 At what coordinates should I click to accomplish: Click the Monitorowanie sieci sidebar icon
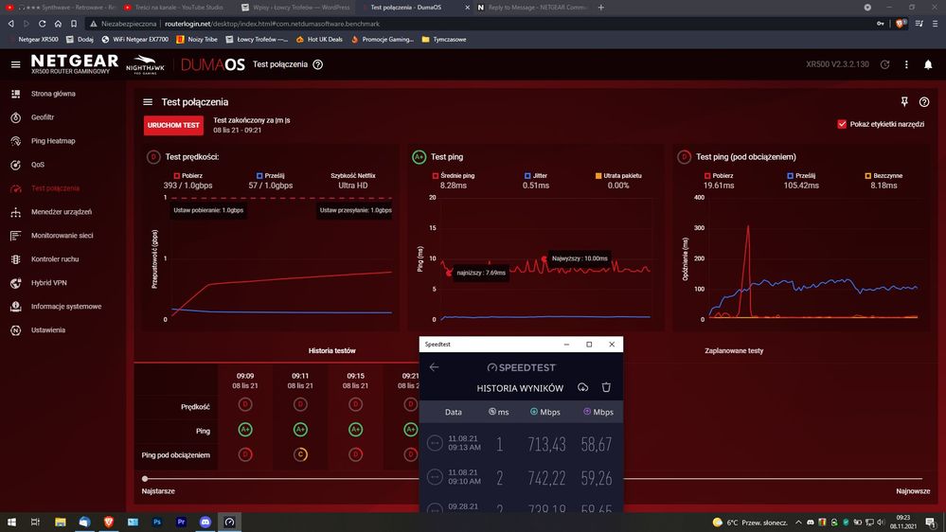pyautogui.click(x=16, y=236)
